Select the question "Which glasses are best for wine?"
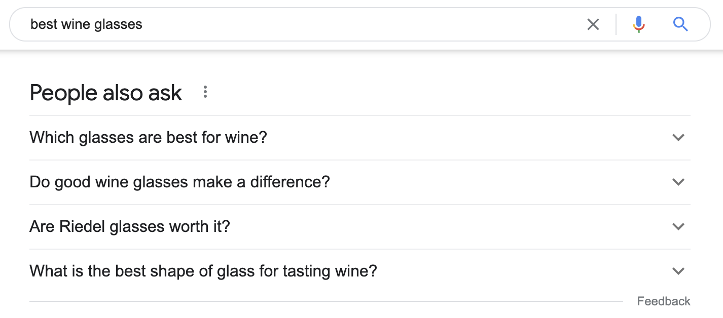Screen dimensions: 723x318 (x=148, y=137)
